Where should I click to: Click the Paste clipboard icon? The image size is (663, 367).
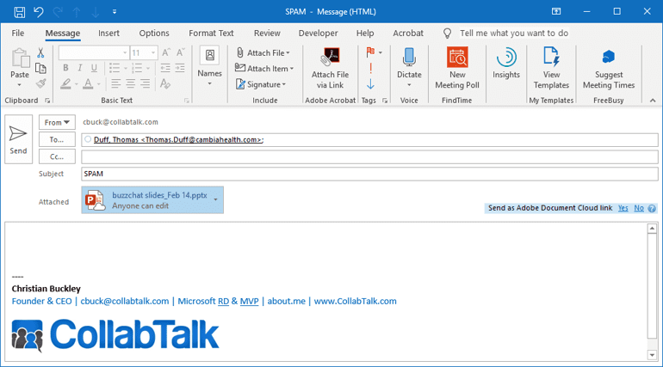pyautogui.click(x=20, y=59)
